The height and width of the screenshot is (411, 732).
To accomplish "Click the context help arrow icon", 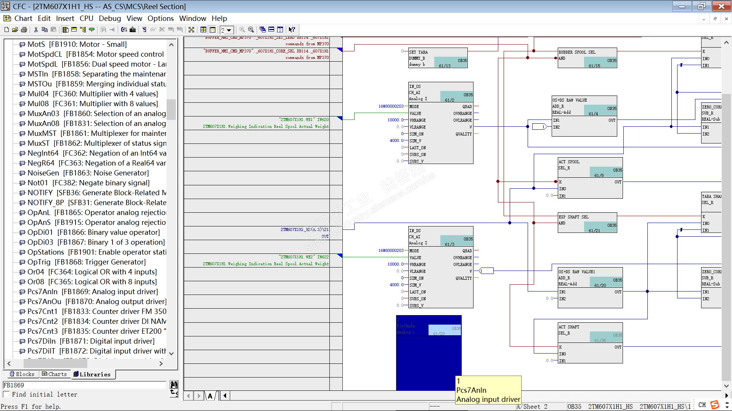I will (x=292, y=30).
